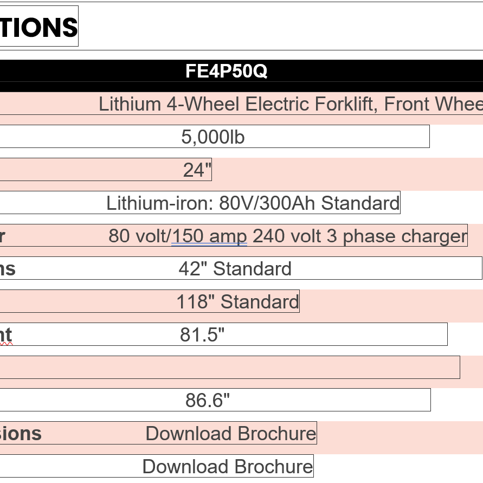Image resolution: width=483 pixels, height=483 pixels.
Task: Select the 81.5" value text
Action: coord(202,335)
